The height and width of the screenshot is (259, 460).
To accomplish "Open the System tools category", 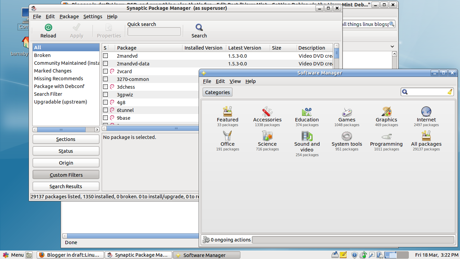I will click(347, 141).
